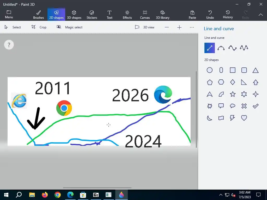The height and width of the screenshot is (200, 267).
Task: Open the notification center
Action: [258, 195]
